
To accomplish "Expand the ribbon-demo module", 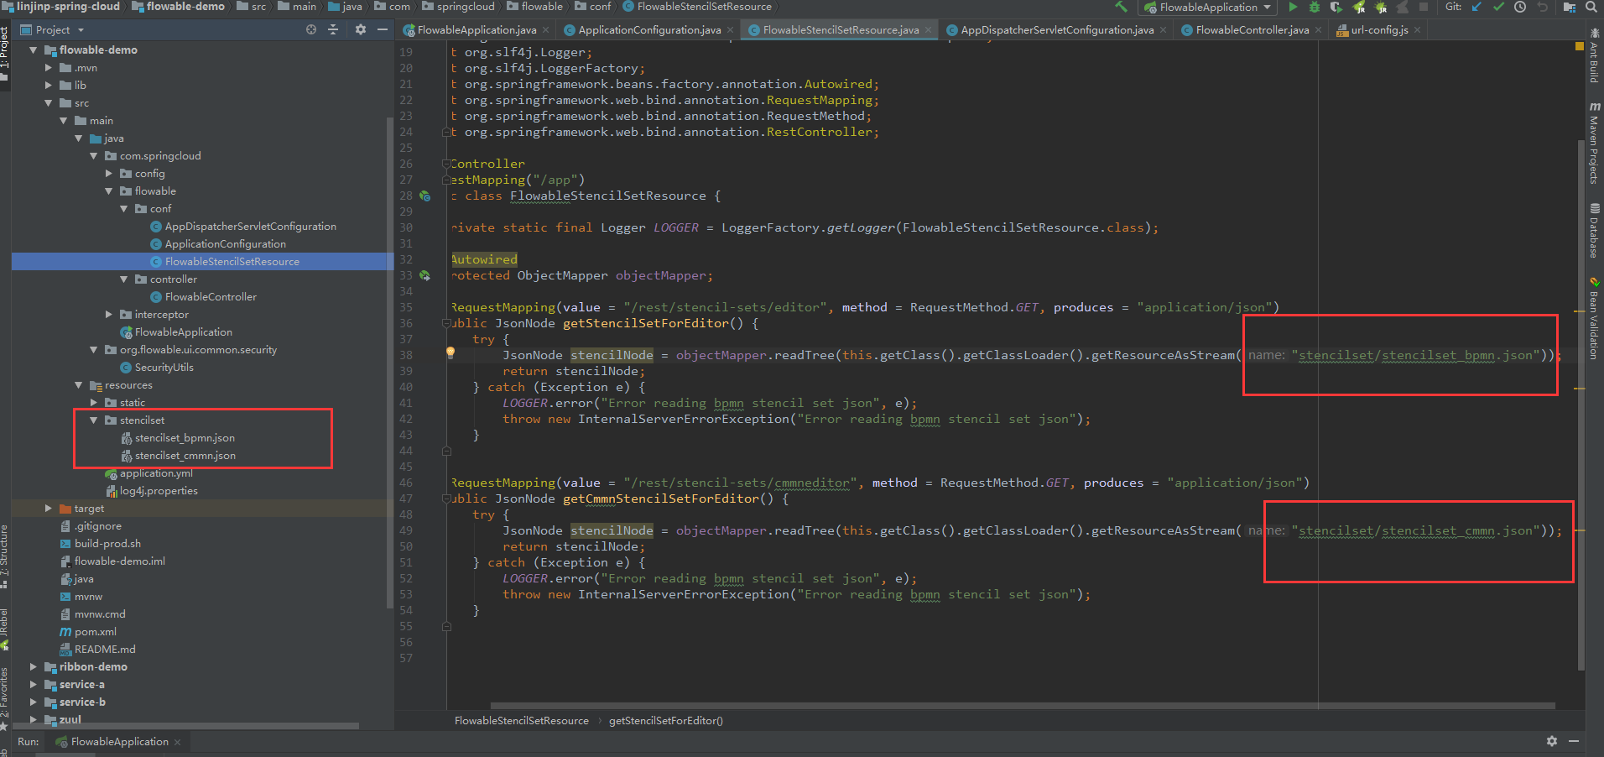I will (x=33, y=667).
